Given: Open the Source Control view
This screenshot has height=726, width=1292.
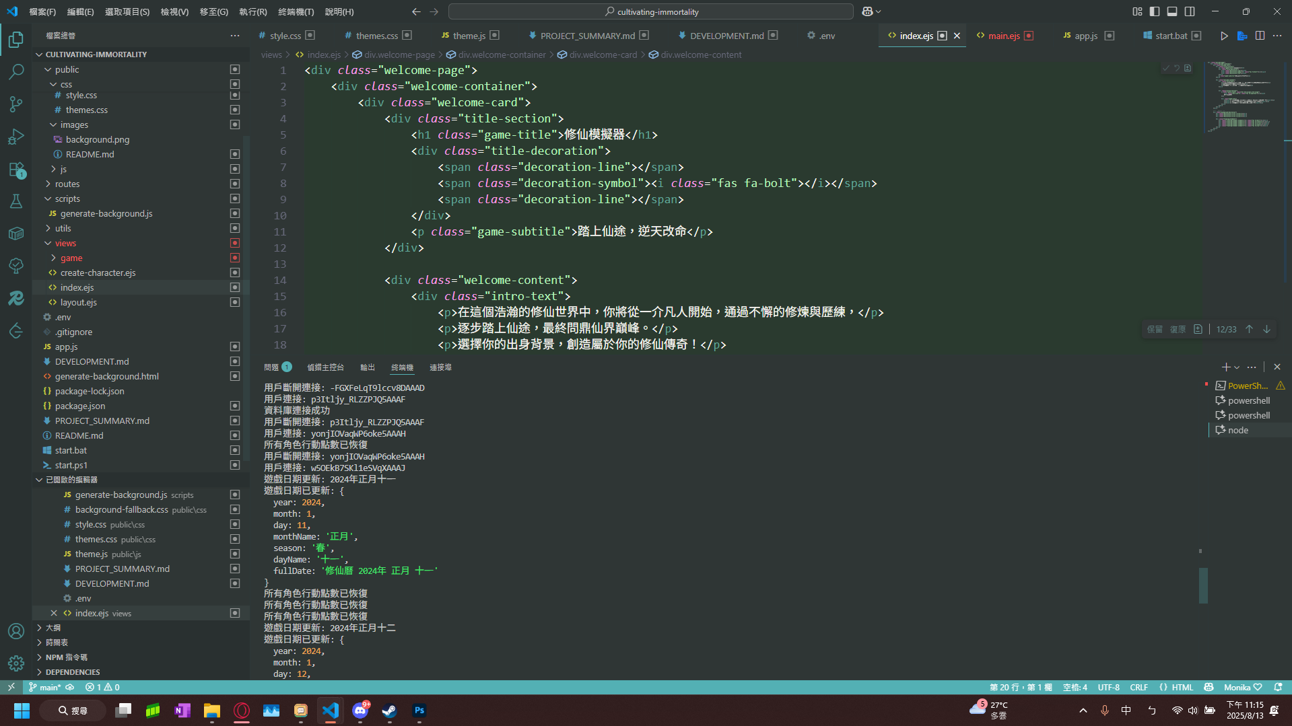Looking at the screenshot, I should click(x=16, y=104).
